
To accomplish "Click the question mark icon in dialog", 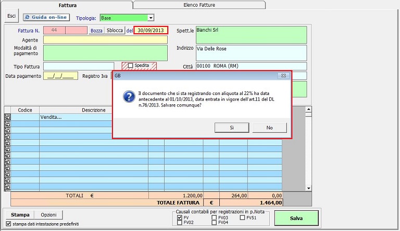I will pos(129,97).
